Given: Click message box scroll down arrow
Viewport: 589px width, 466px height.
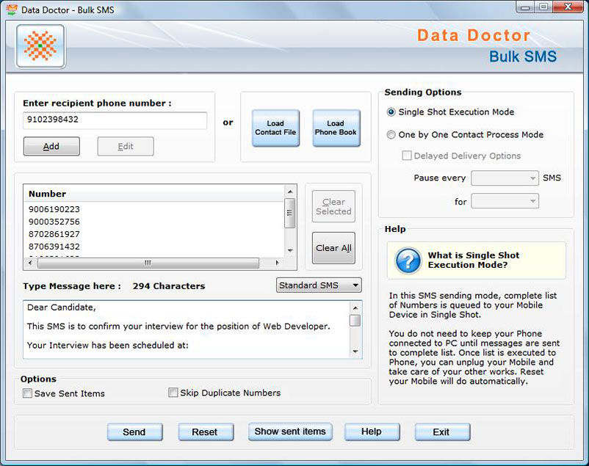Looking at the screenshot, I should (x=355, y=352).
